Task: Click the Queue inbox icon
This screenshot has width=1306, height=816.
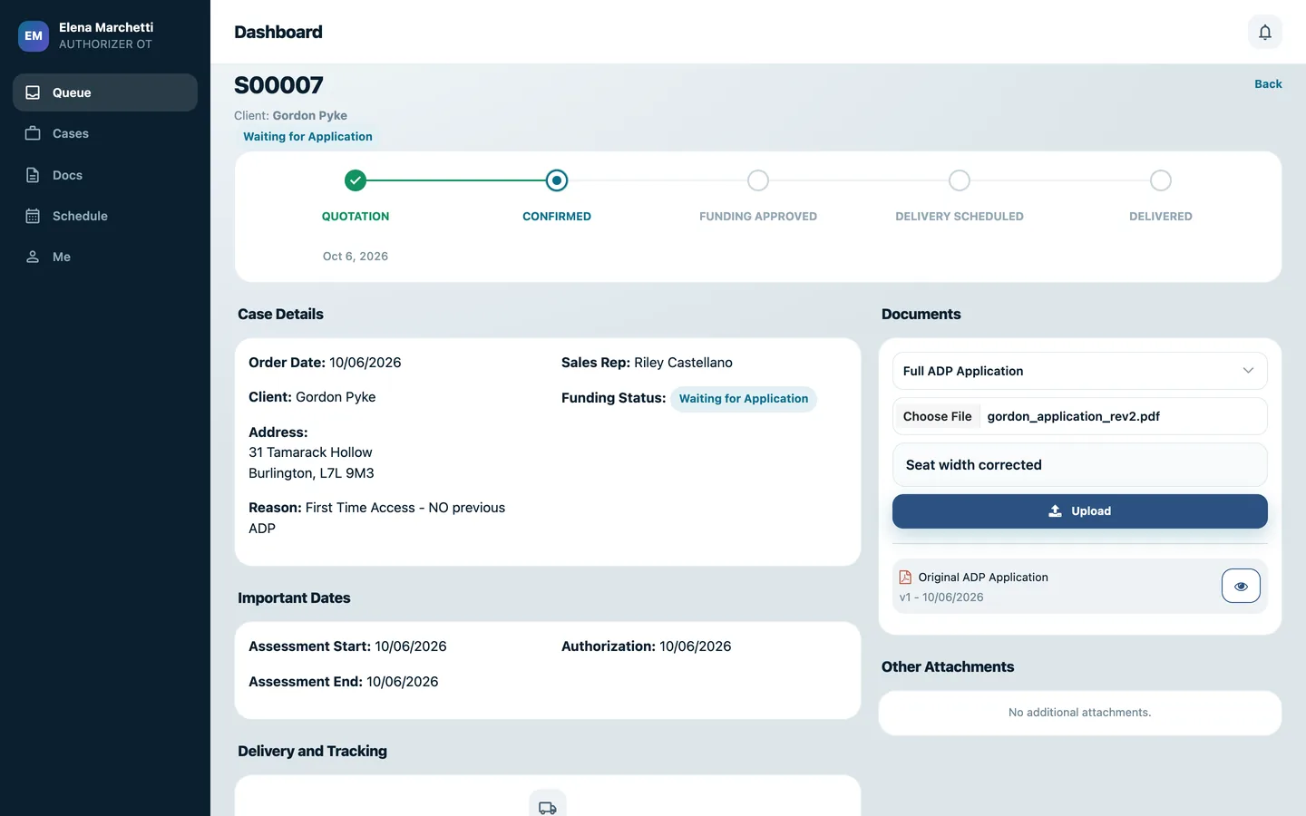Action: [33, 92]
